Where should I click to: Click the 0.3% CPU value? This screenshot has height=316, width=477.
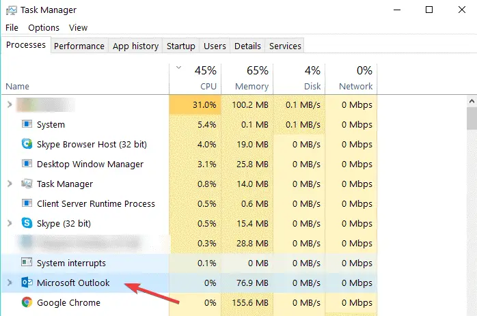click(x=206, y=244)
